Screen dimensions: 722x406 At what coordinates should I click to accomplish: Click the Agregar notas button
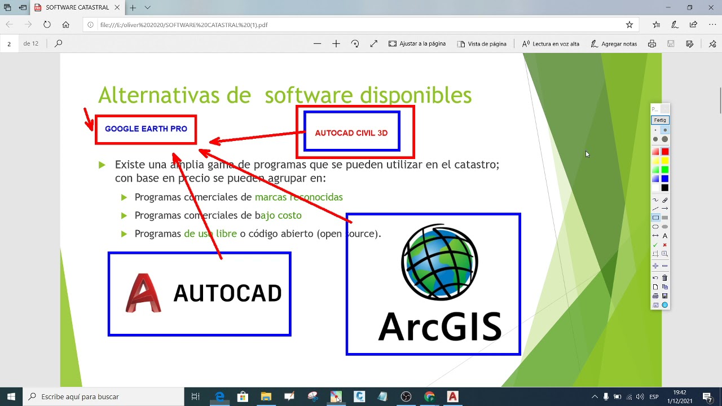point(614,43)
